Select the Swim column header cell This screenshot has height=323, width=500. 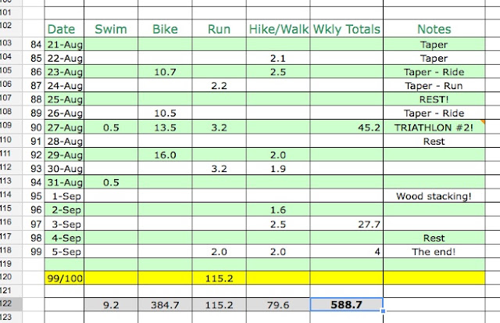[111, 29]
